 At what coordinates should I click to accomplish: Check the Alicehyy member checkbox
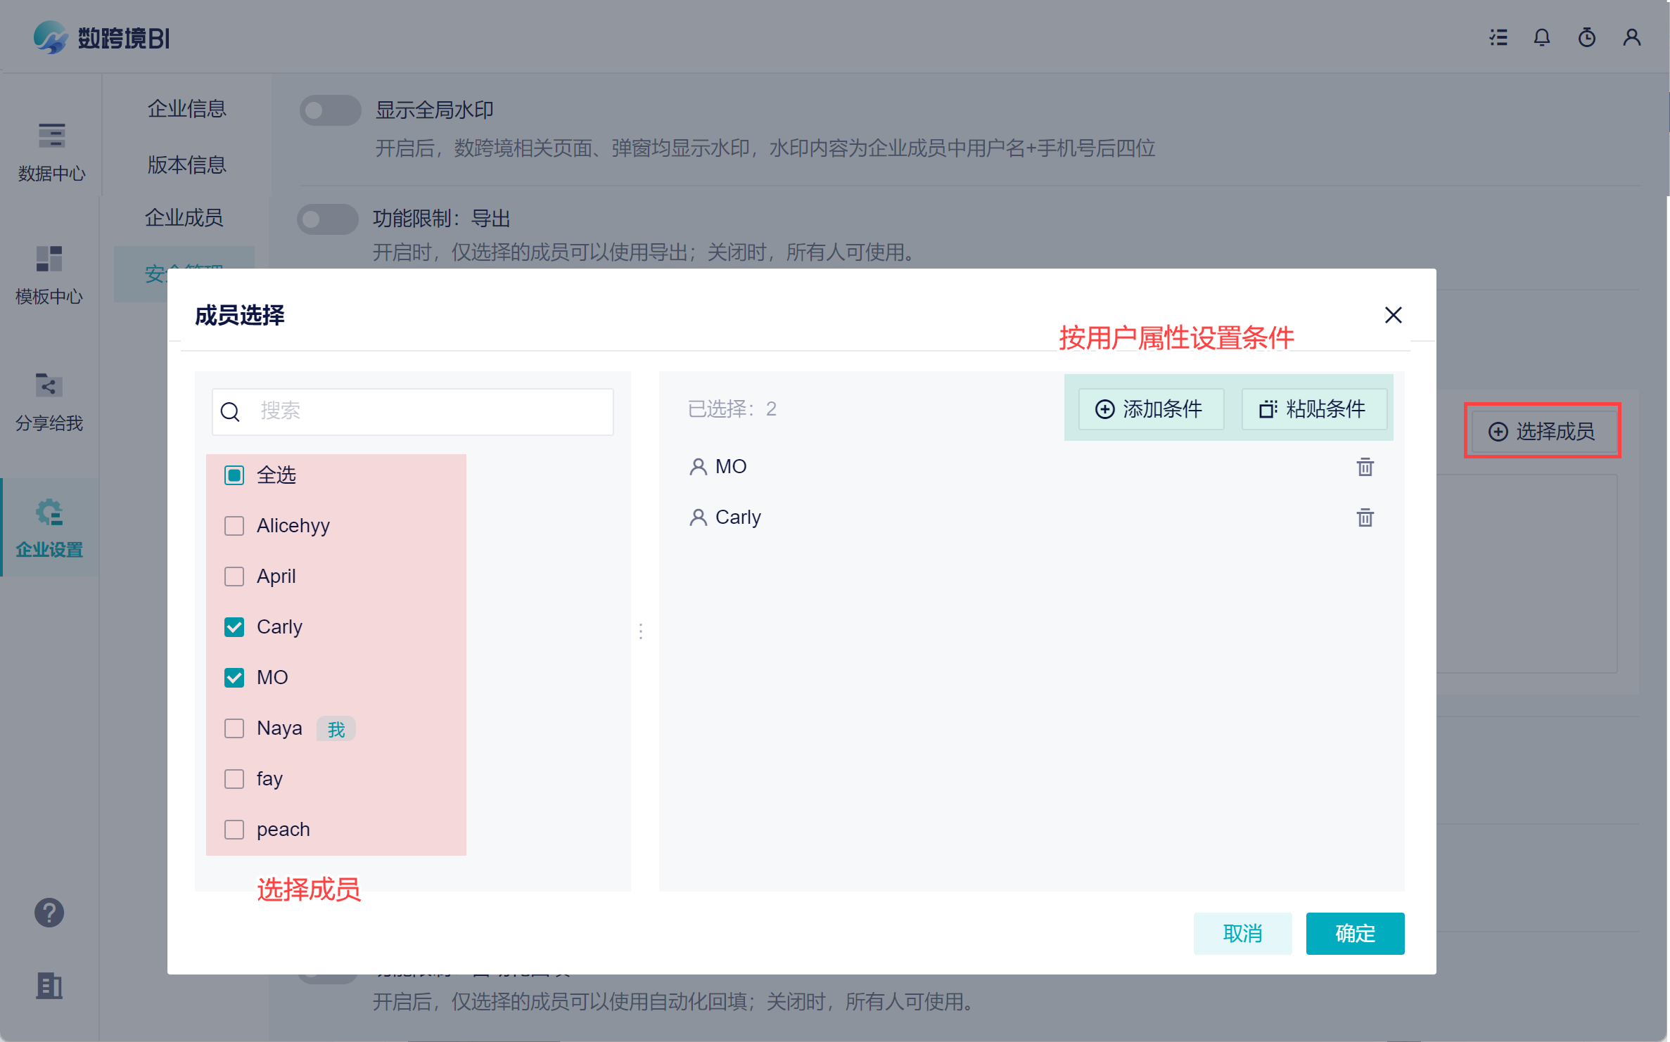coord(234,526)
